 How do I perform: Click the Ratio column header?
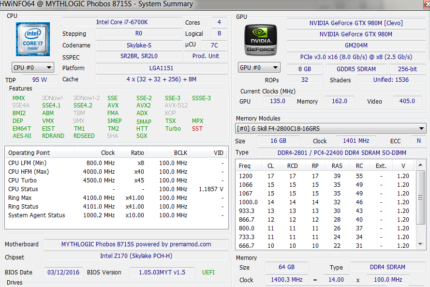click(132, 153)
